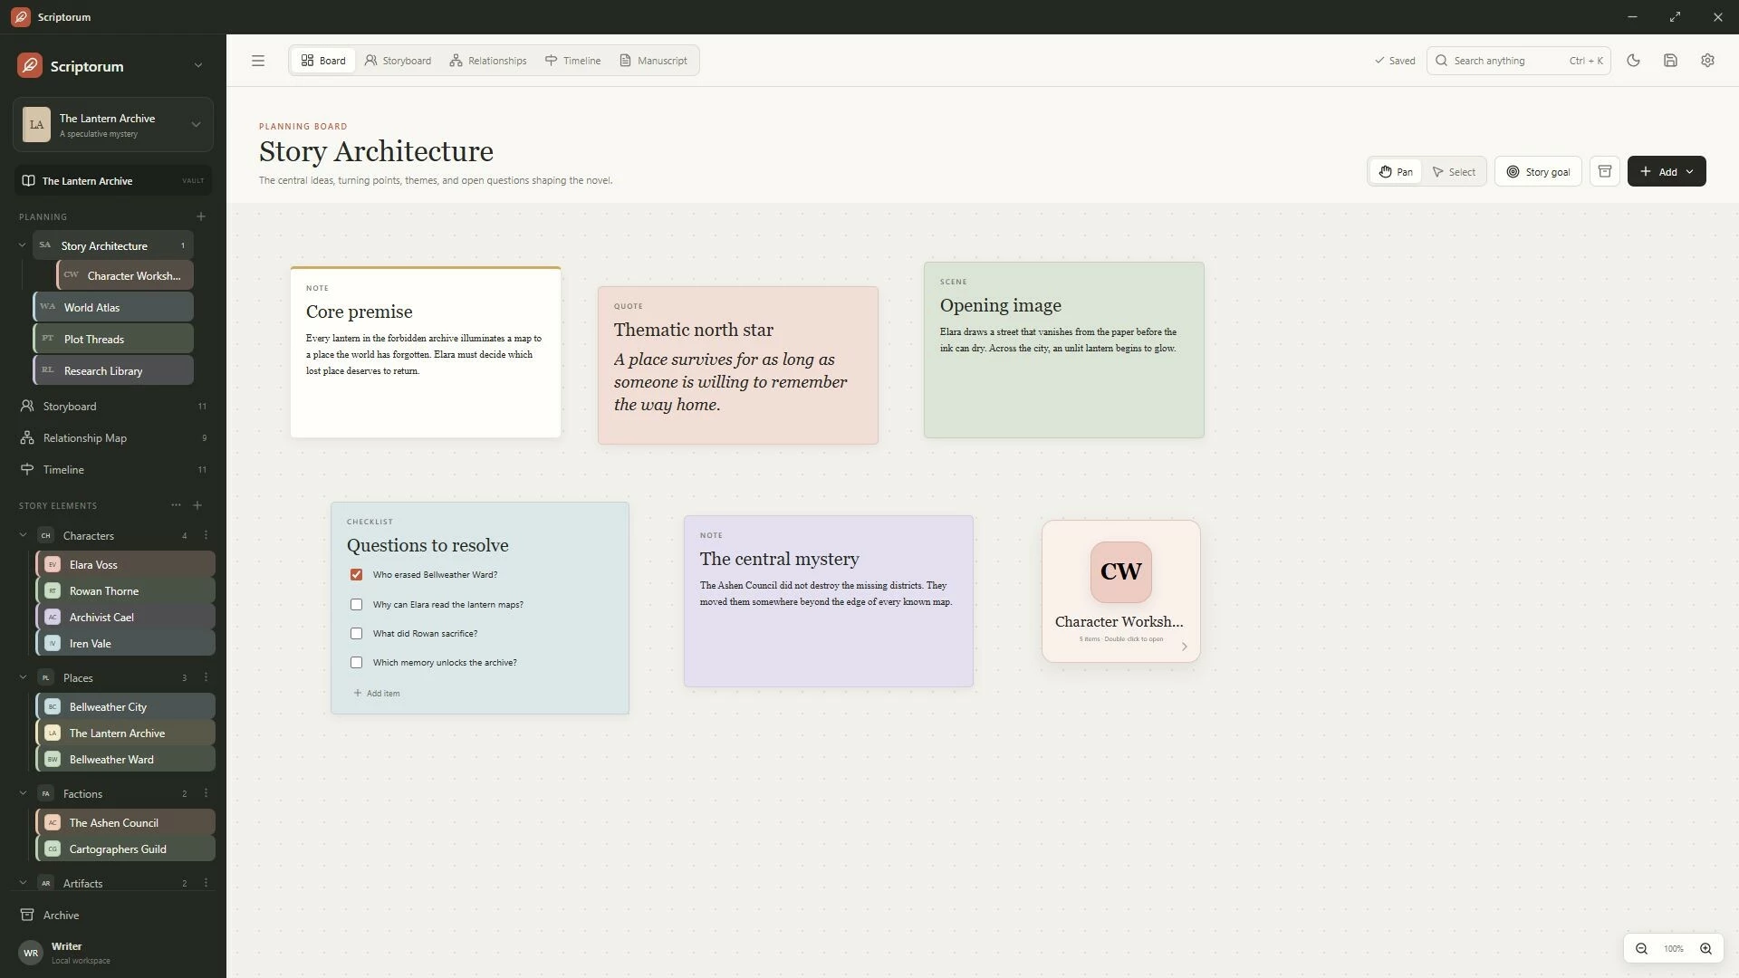The image size is (1739, 978).
Task: Switch canvas mode to Select
Action: tap(1454, 171)
